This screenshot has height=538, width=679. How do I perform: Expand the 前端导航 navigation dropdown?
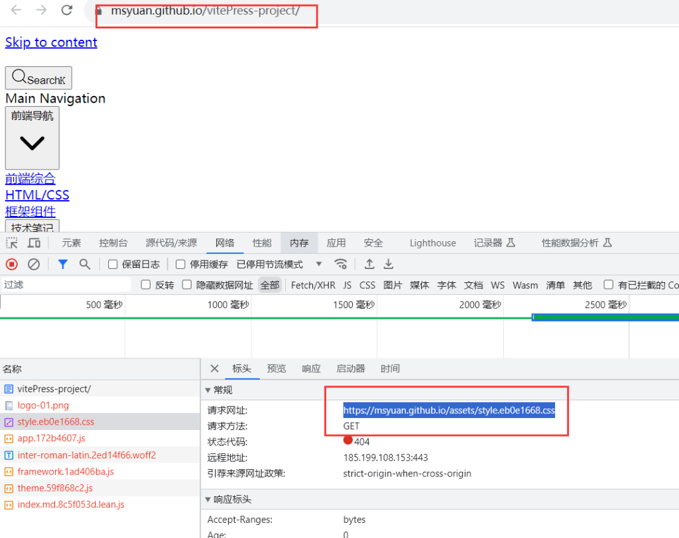click(32, 137)
